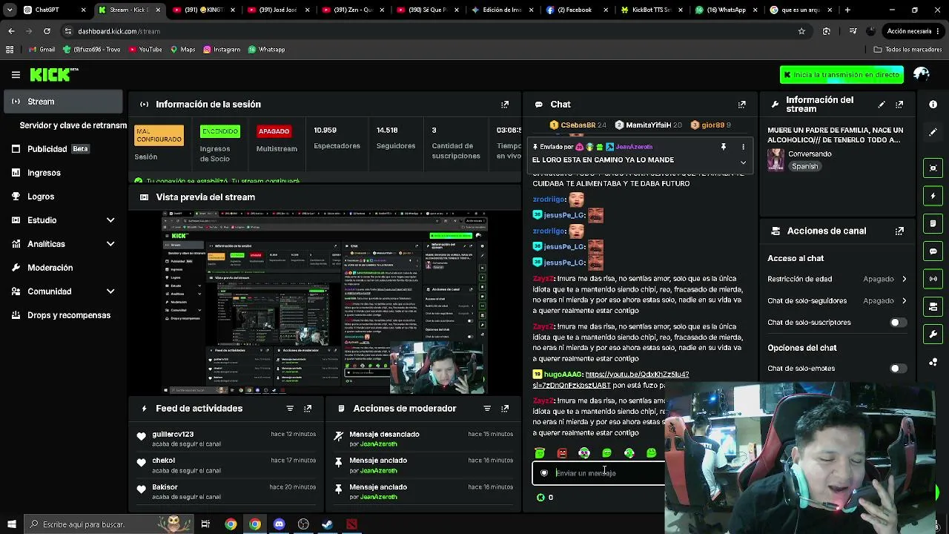Screen dimensions: 949x534
Task: Toggle the stream preview widget in right sidebar
Action: [933, 168]
